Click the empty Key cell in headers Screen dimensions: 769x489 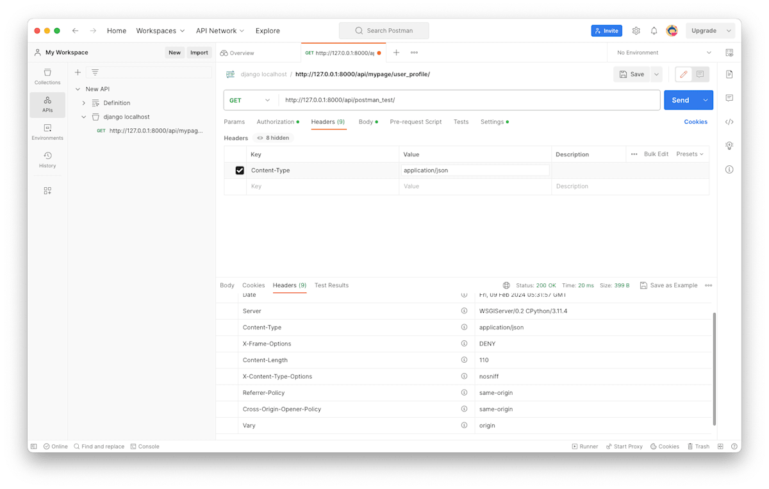(x=322, y=186)
